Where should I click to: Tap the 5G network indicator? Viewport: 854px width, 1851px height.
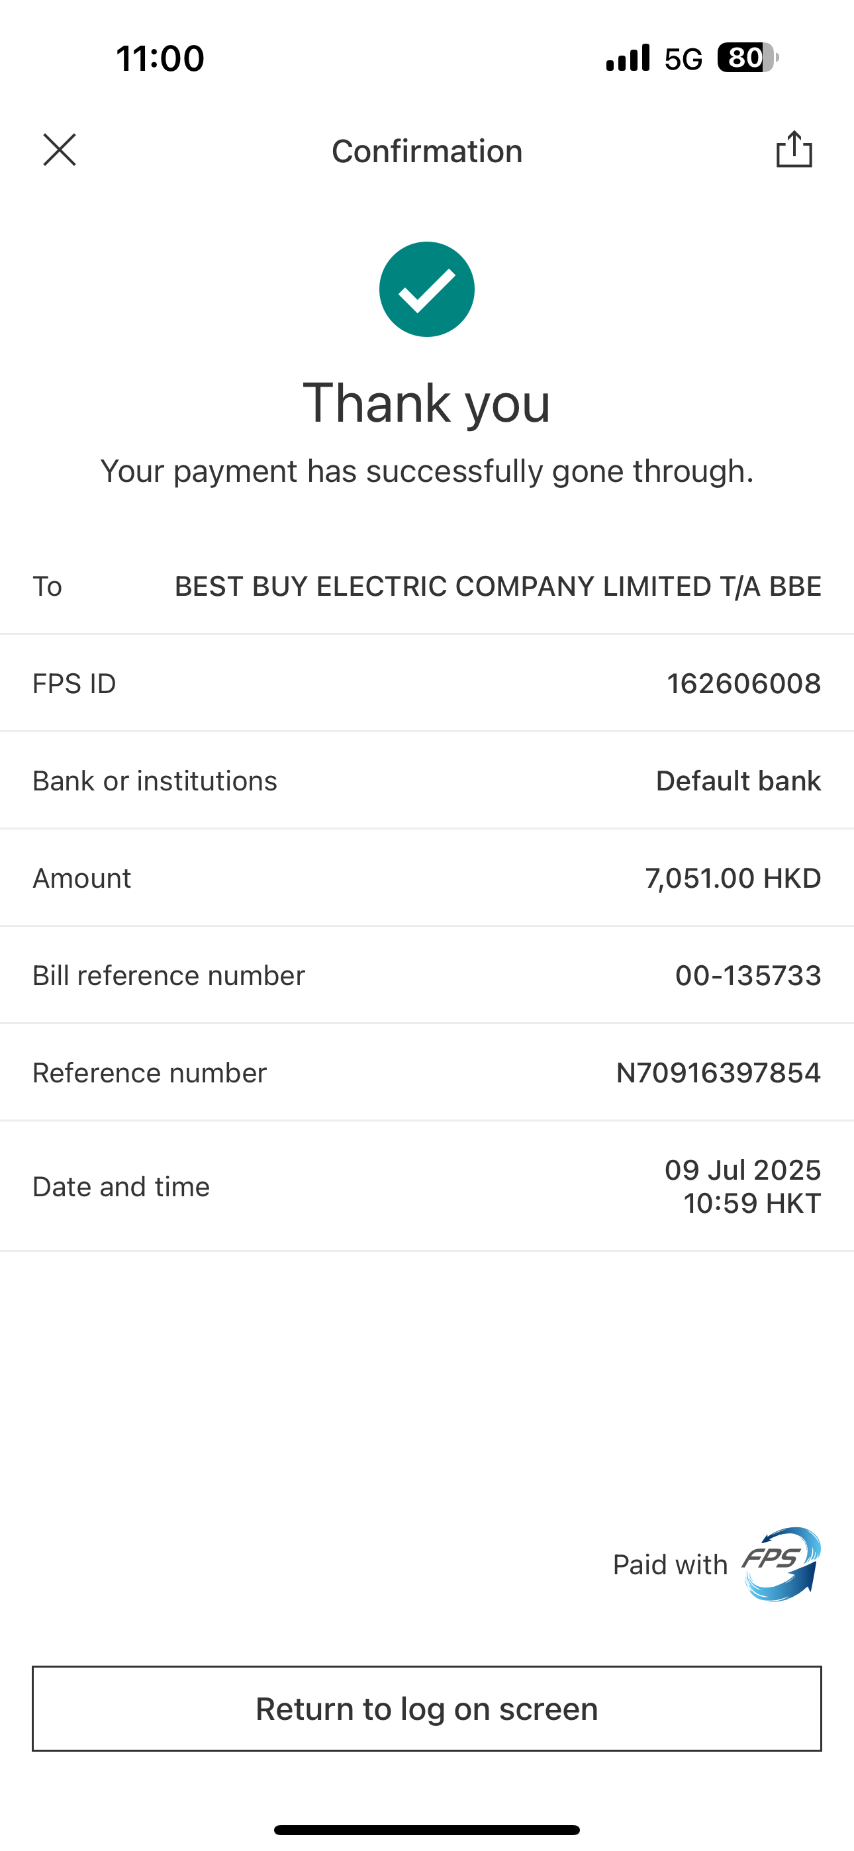(683, 59)
